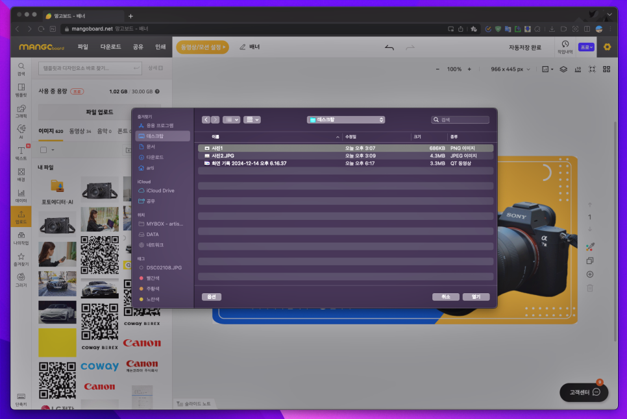Open the 데이터 chart data panel
The image size is (627, 419).
[21, 195]
